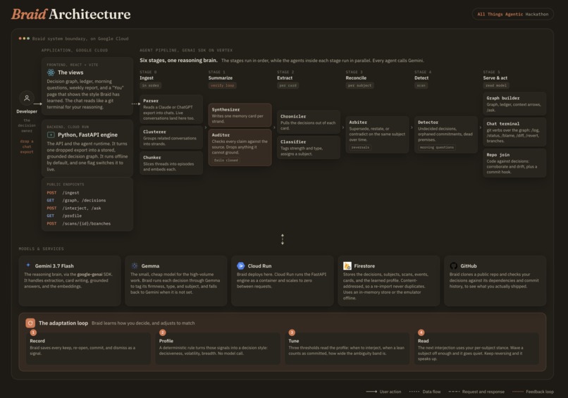Click the Tune step title
Image resolution: width=568 pixels, height=398 pixels.
coord(294,341)
